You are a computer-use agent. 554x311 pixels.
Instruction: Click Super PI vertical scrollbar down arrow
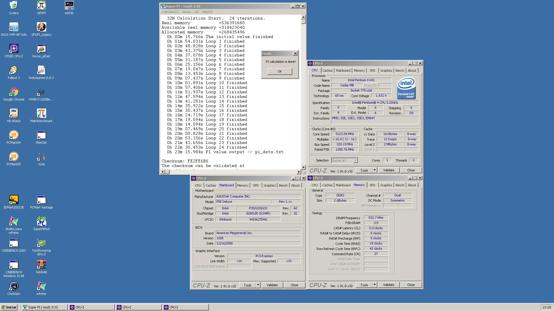coord(303,167)
